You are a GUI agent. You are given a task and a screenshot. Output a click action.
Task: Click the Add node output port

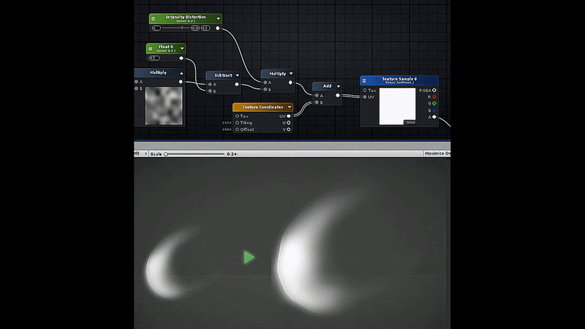(x=337, y=95)
